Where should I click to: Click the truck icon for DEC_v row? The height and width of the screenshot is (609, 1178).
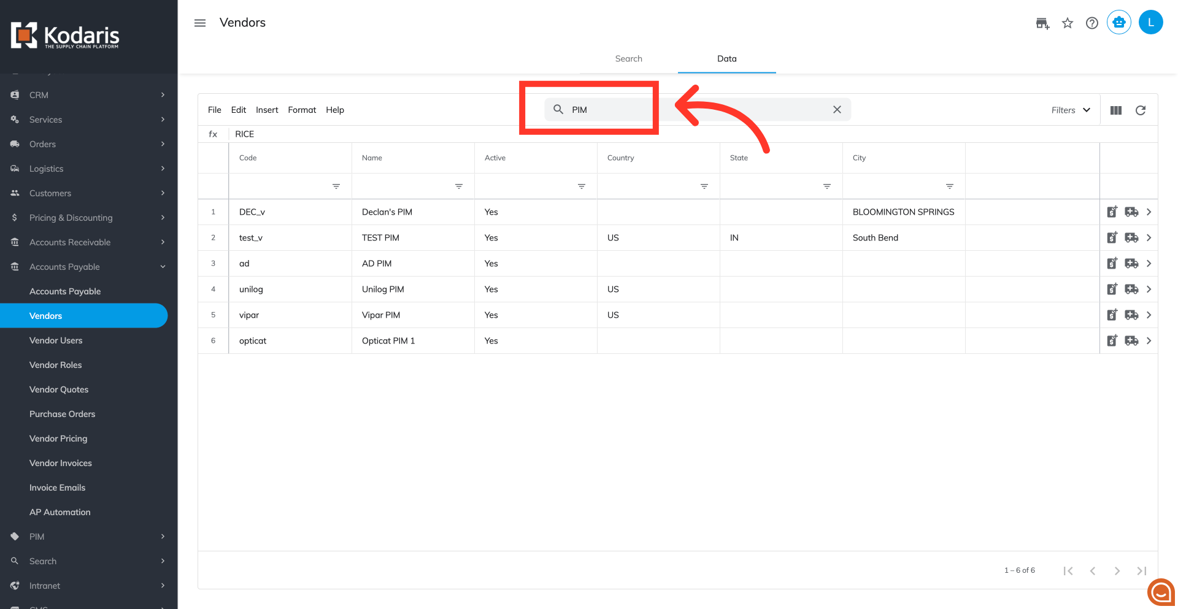(x=1132, y=212)
